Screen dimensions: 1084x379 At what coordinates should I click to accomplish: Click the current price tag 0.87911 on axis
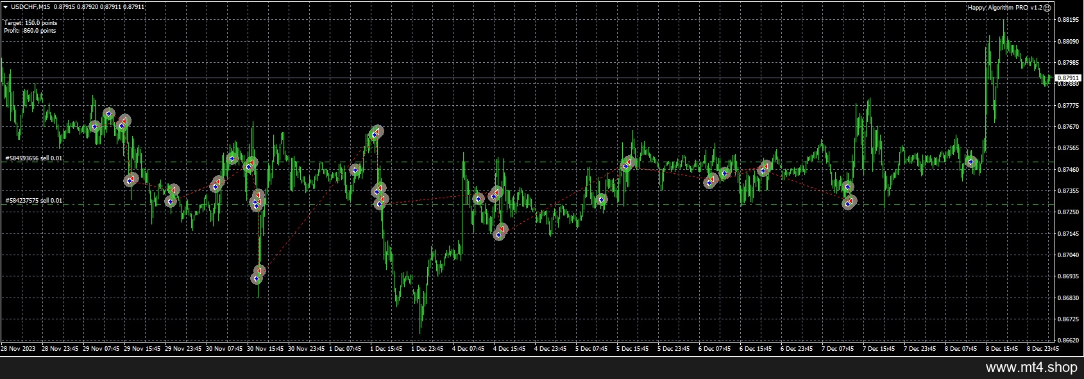[1067, 78]
